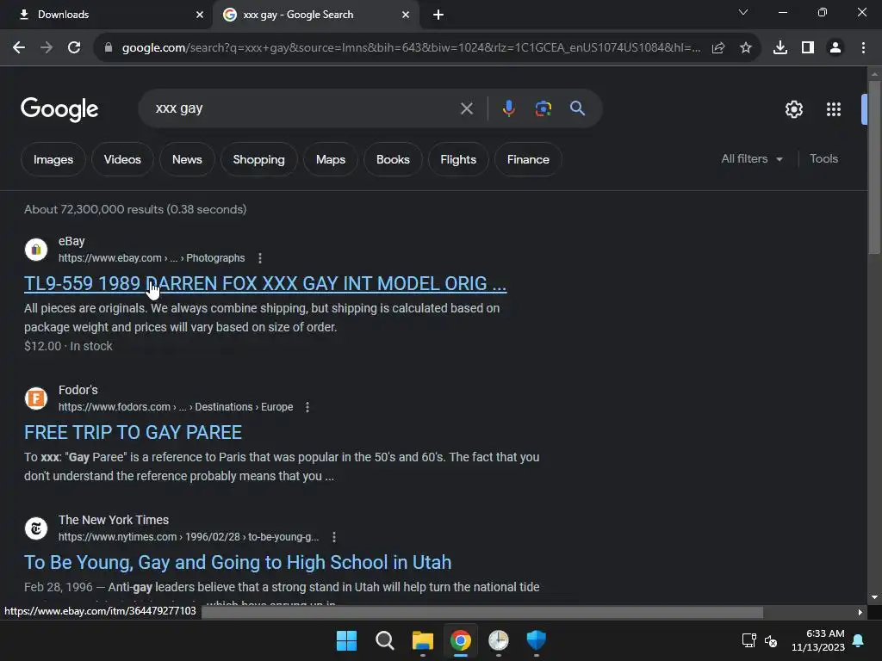Filter results by Shopping
This screenshot has height=661, width=882.
(258, 159)
